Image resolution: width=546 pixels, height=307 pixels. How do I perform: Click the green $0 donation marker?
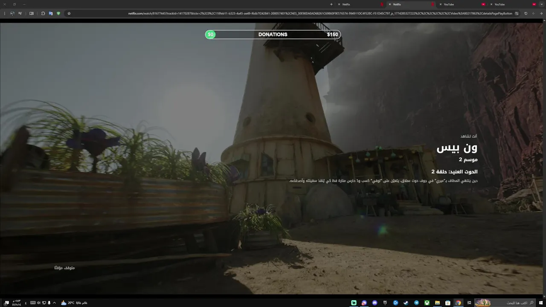pyautogui.click(x=210, y=35)
